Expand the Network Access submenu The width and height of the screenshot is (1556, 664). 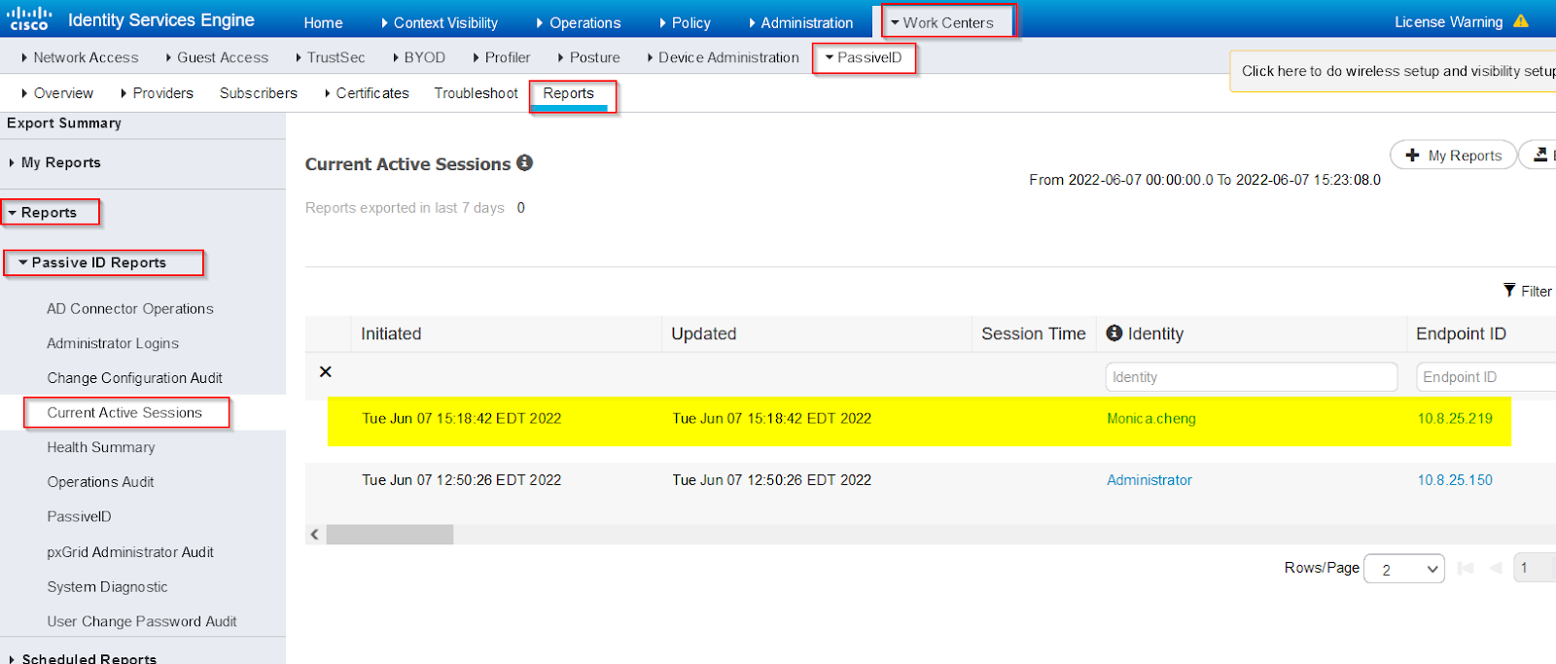(x=80, y=57)
